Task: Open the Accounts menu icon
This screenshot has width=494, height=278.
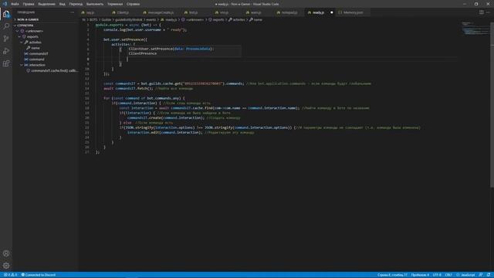Action: click(x=6, y=253)
